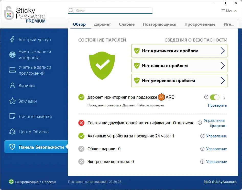Image resolution: width=242 pixels, height=190 pixels.
Task: Click the Пропустить link
Action: tap(218, 126)
